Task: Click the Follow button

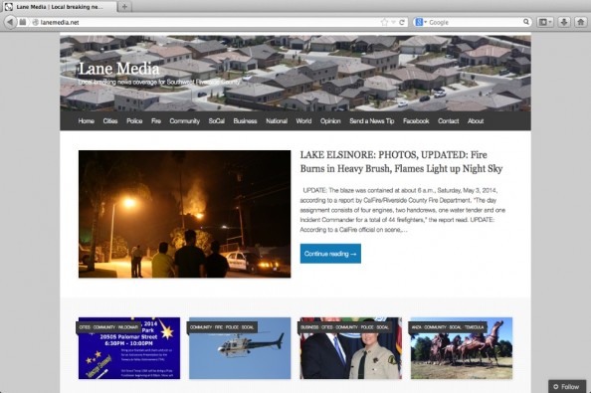Action: click(x=566, y=387)
